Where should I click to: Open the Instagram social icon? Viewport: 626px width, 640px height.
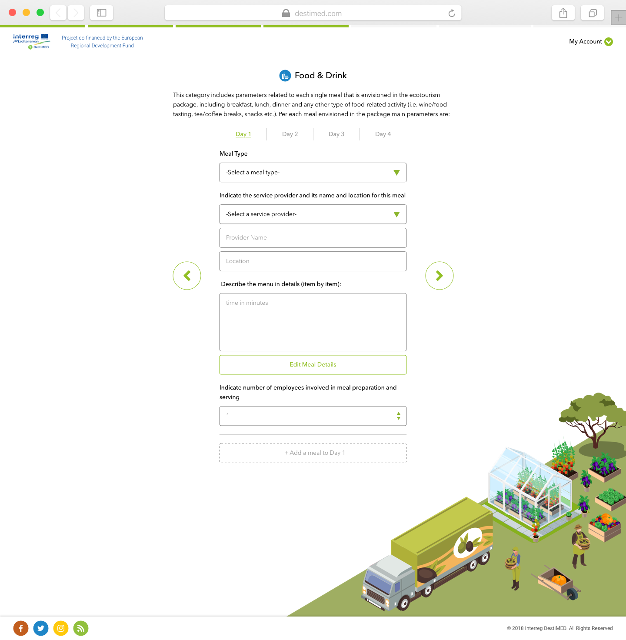tap(61, 628)
